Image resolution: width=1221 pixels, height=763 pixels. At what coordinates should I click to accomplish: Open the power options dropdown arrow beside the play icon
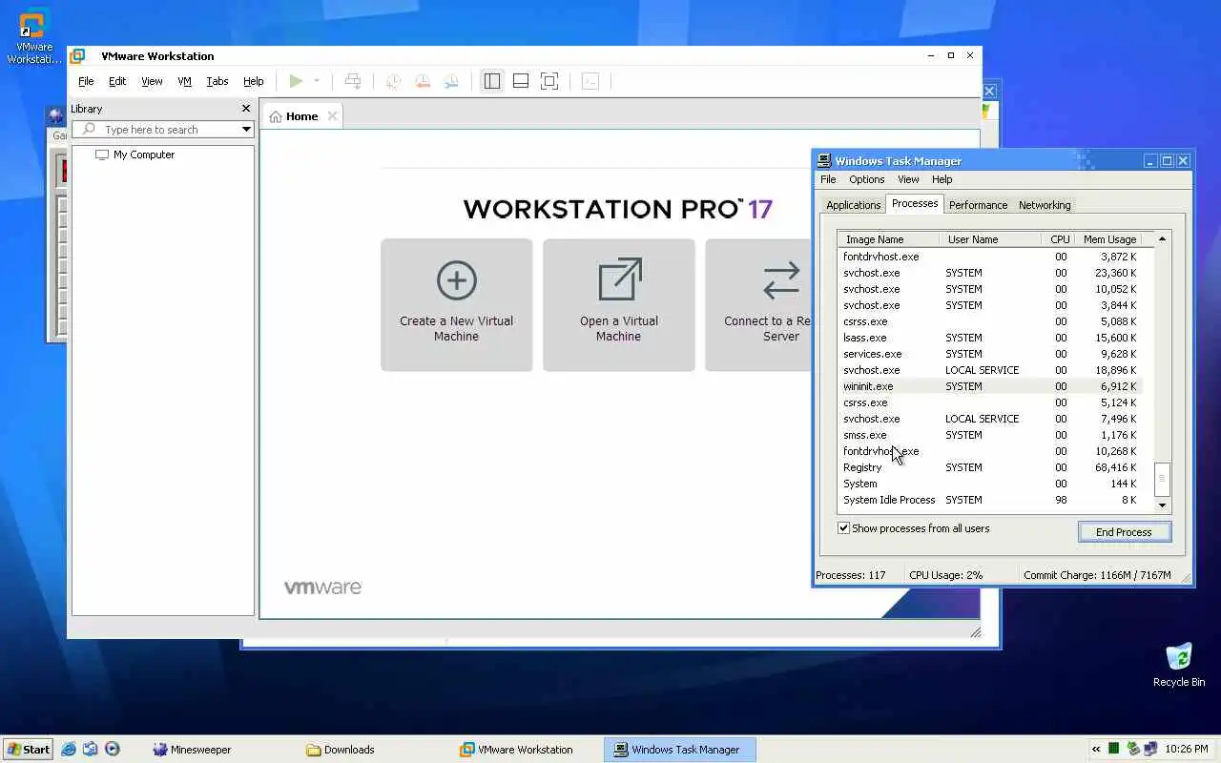[317, 81]
